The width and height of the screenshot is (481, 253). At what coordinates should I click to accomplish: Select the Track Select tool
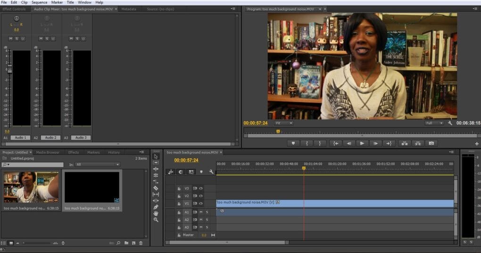(x=156, y=163)
